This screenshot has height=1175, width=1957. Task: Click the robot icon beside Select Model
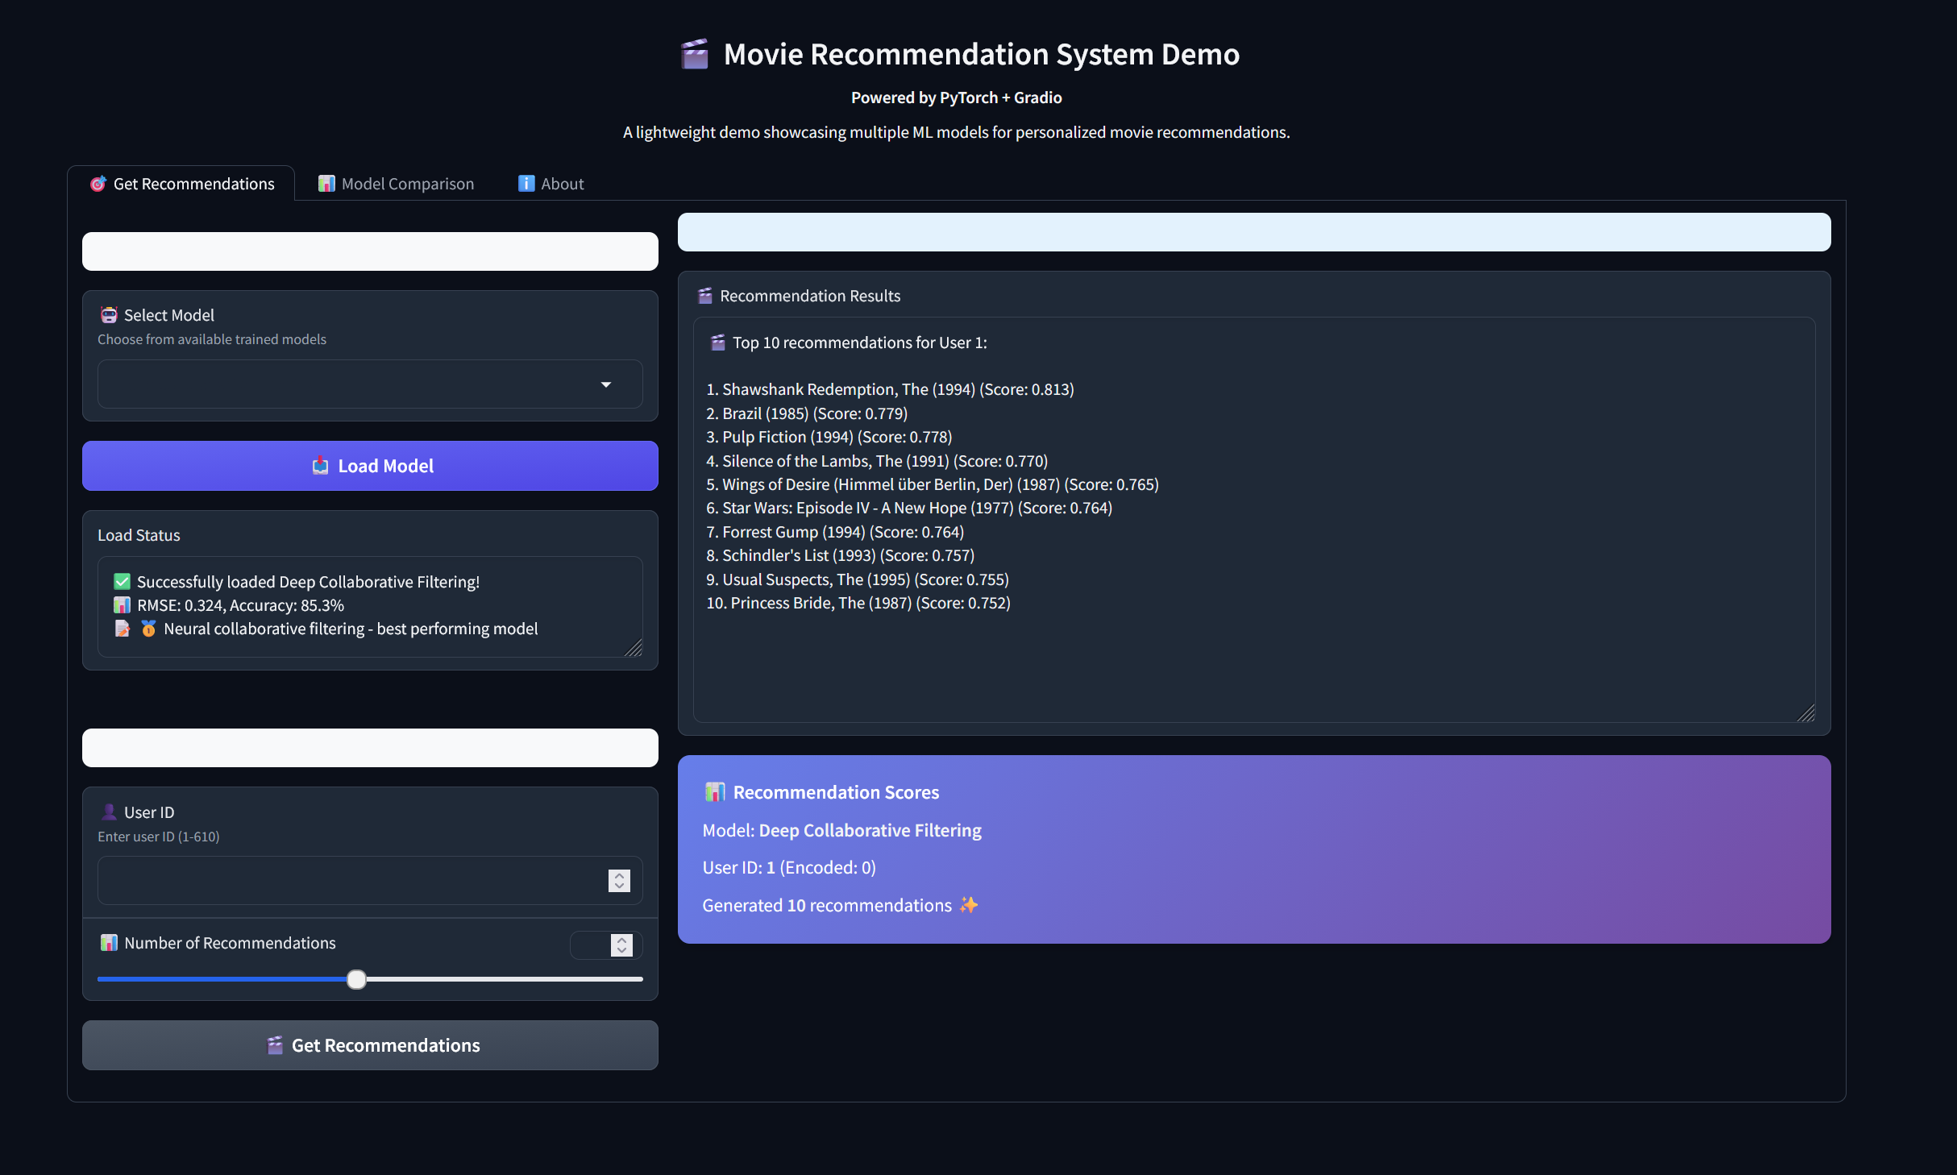109,315
